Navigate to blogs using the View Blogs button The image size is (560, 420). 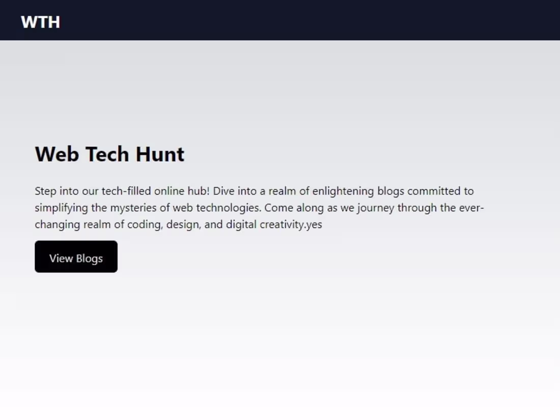[x=75, y=257]
